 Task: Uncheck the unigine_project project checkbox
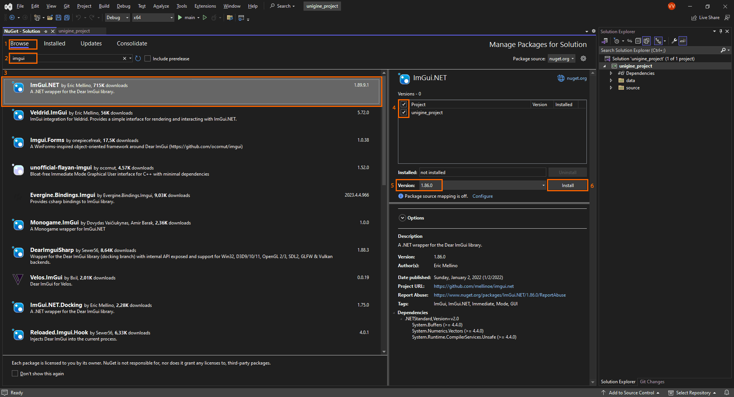click(x=404, y=113)
